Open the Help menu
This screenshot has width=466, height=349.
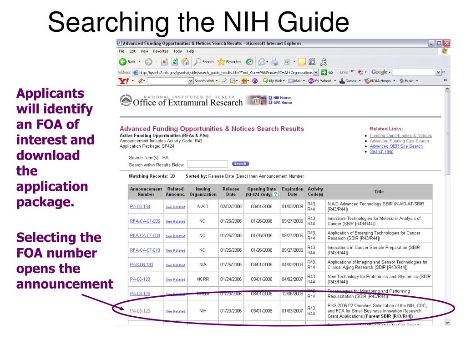(x=190, y=51)
